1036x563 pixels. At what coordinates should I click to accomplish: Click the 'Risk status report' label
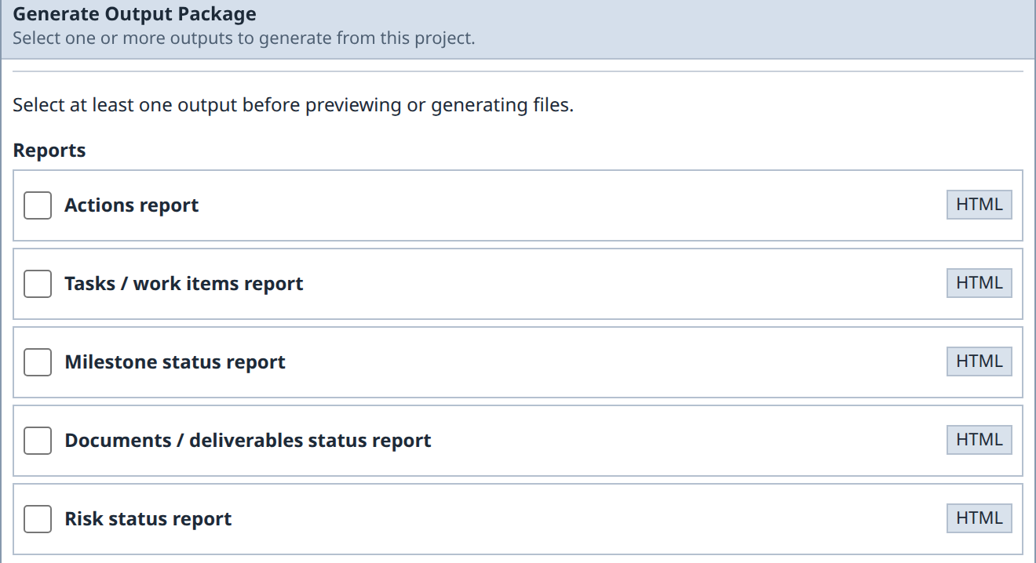(x=148, y=519)
